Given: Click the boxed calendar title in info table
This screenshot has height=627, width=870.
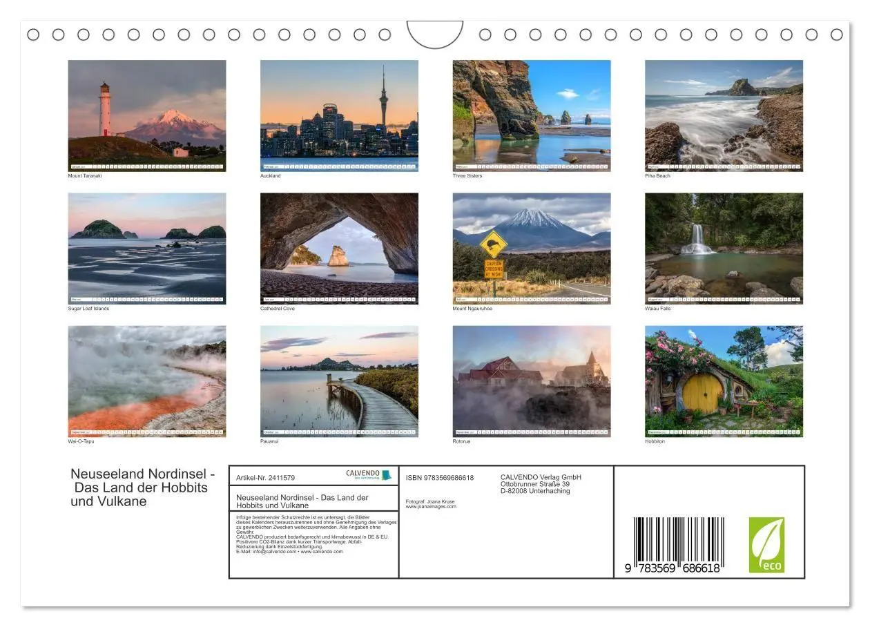Looking at the screenshot, I should 302,501.
